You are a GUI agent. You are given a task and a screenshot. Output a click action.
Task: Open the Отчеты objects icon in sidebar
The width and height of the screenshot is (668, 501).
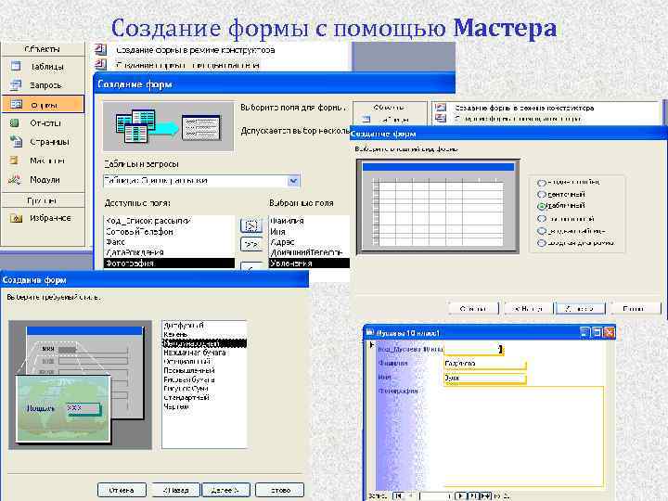(15, 122)
